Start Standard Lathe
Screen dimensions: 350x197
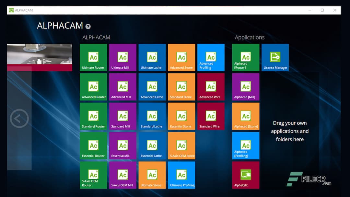(x=152, y=116)
